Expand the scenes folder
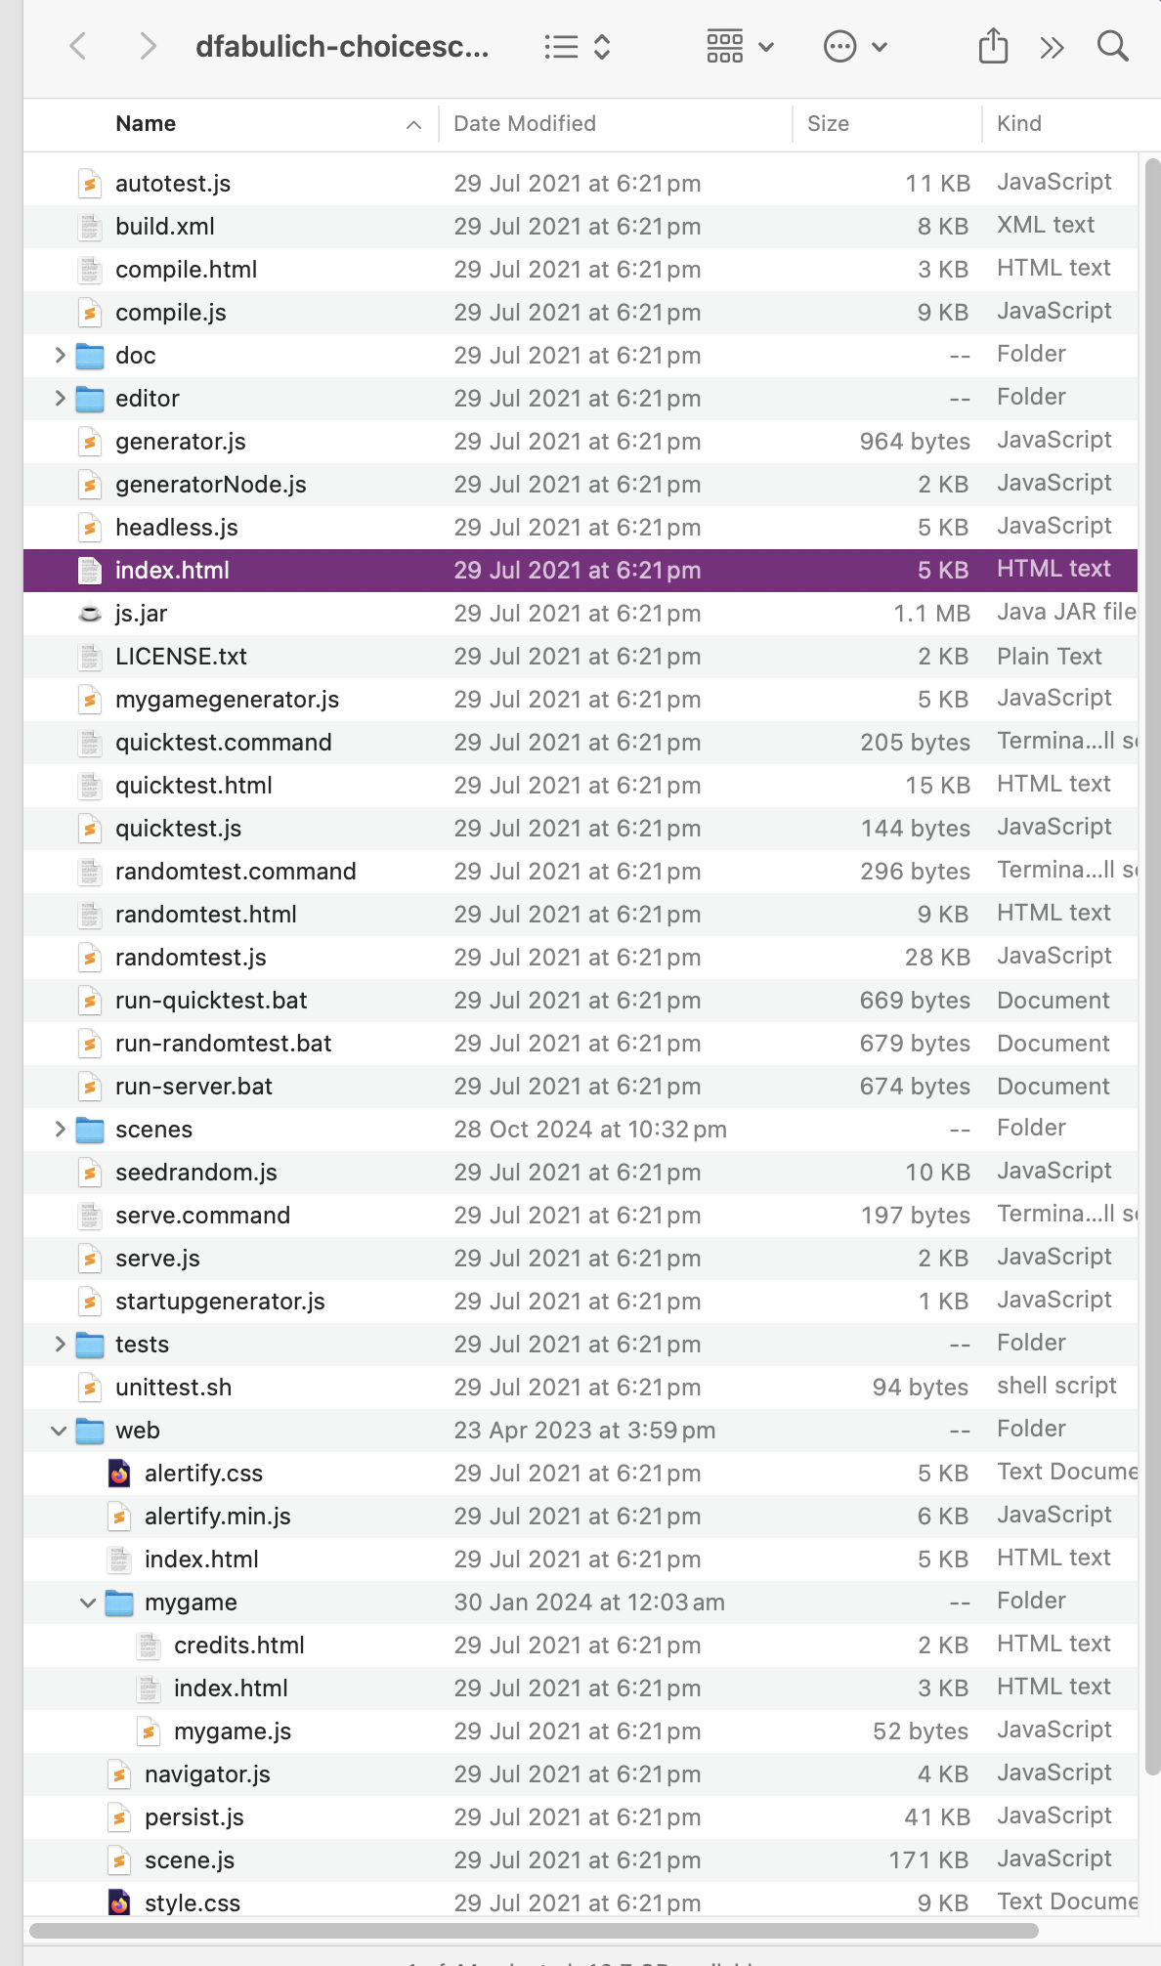The height and width of the screenshot is (1966, 1161). click(60, 1130)
